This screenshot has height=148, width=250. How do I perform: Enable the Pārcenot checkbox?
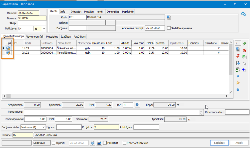pyautogui.click(x=105, y=143)
